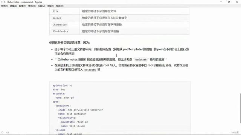Viewport: 241px width, 135px height.
Task: Click the paragraph 使用这种卷类型是请注意
Action: (70, 42)
